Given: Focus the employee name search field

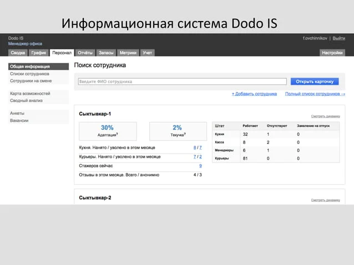Looking at the screenshot, I should 183,81.
